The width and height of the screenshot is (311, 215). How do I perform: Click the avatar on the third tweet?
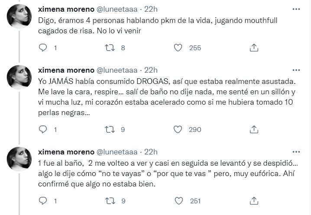click(19, 159)
